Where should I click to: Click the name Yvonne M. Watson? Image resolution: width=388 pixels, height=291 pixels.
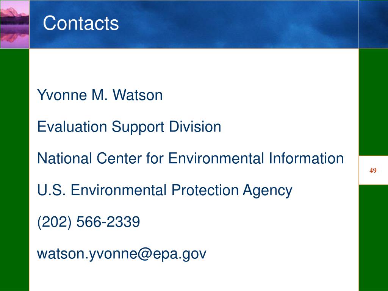pos(100,95)
